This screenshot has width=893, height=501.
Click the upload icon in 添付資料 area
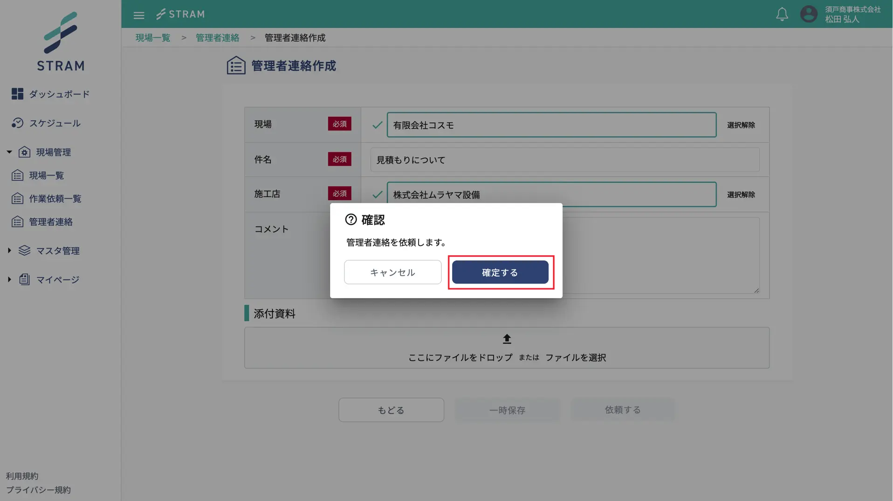click(x=507, y=339)
